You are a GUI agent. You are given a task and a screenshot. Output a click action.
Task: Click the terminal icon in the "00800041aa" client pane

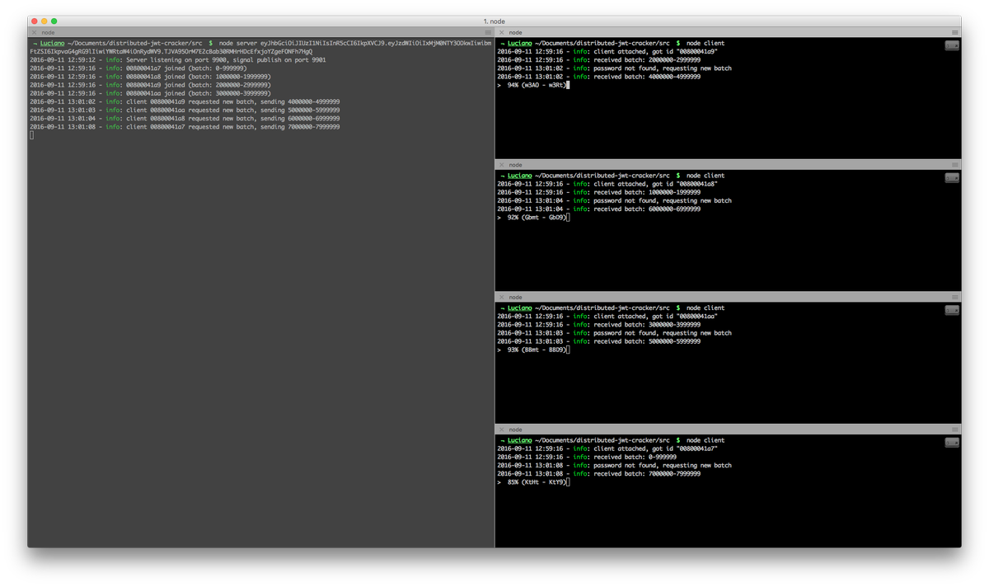point(953,309)
